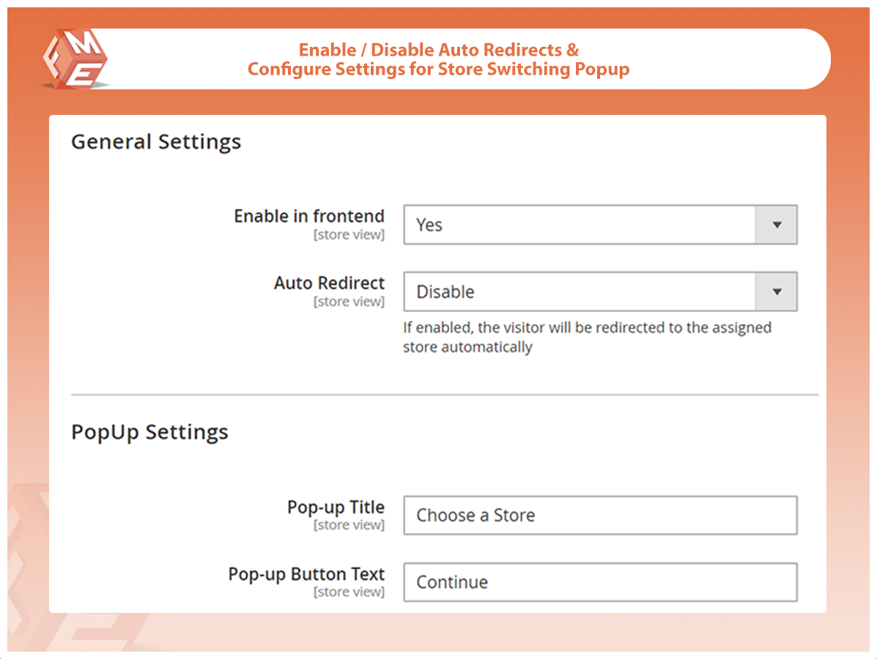Viewport: 877px width, 659px height.
Task: Click store view scope under Pop-up Title
Action: click(349, 525)
